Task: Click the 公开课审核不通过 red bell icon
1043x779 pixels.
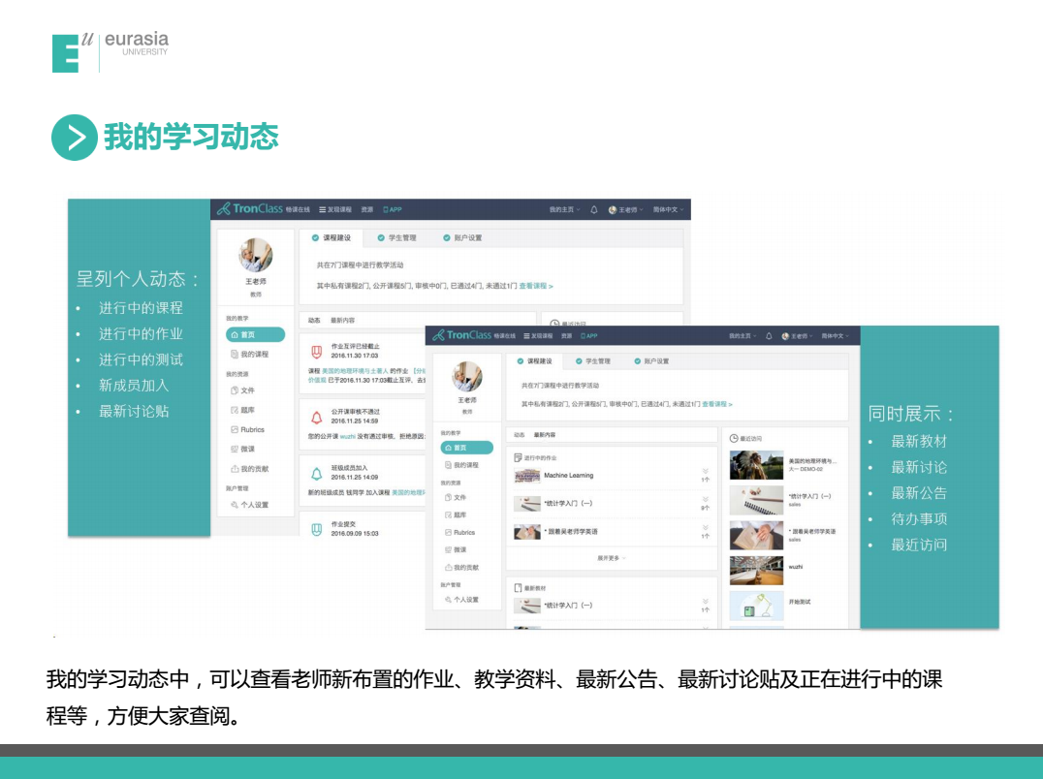Action: (x=317, y=418)
